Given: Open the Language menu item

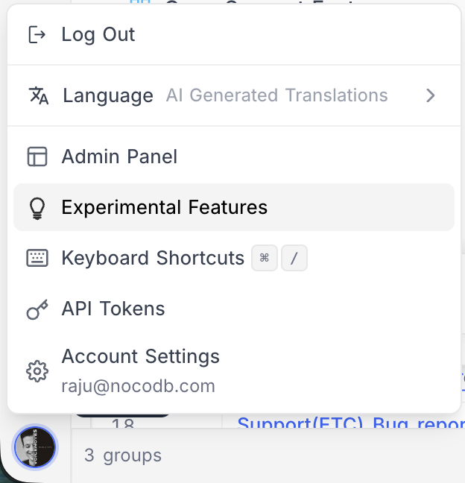Looking at the screenshot, I should point(108,95).
